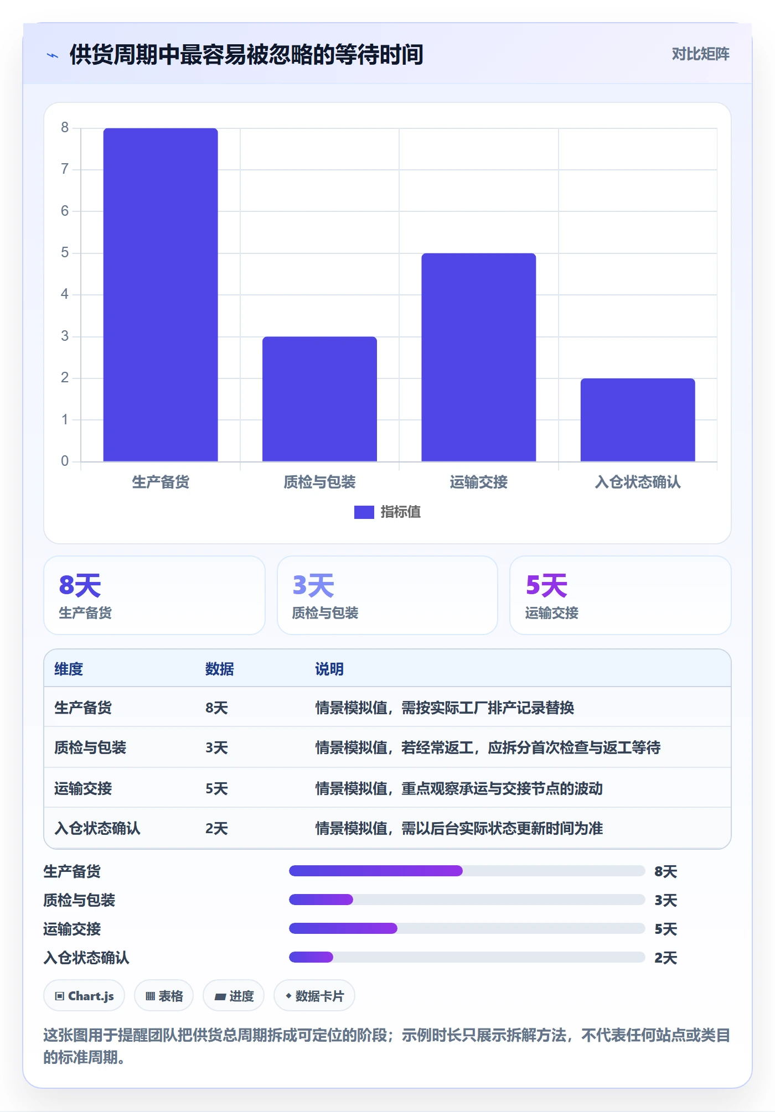Open the 5天 运输交接 data card

pos(621,595)
